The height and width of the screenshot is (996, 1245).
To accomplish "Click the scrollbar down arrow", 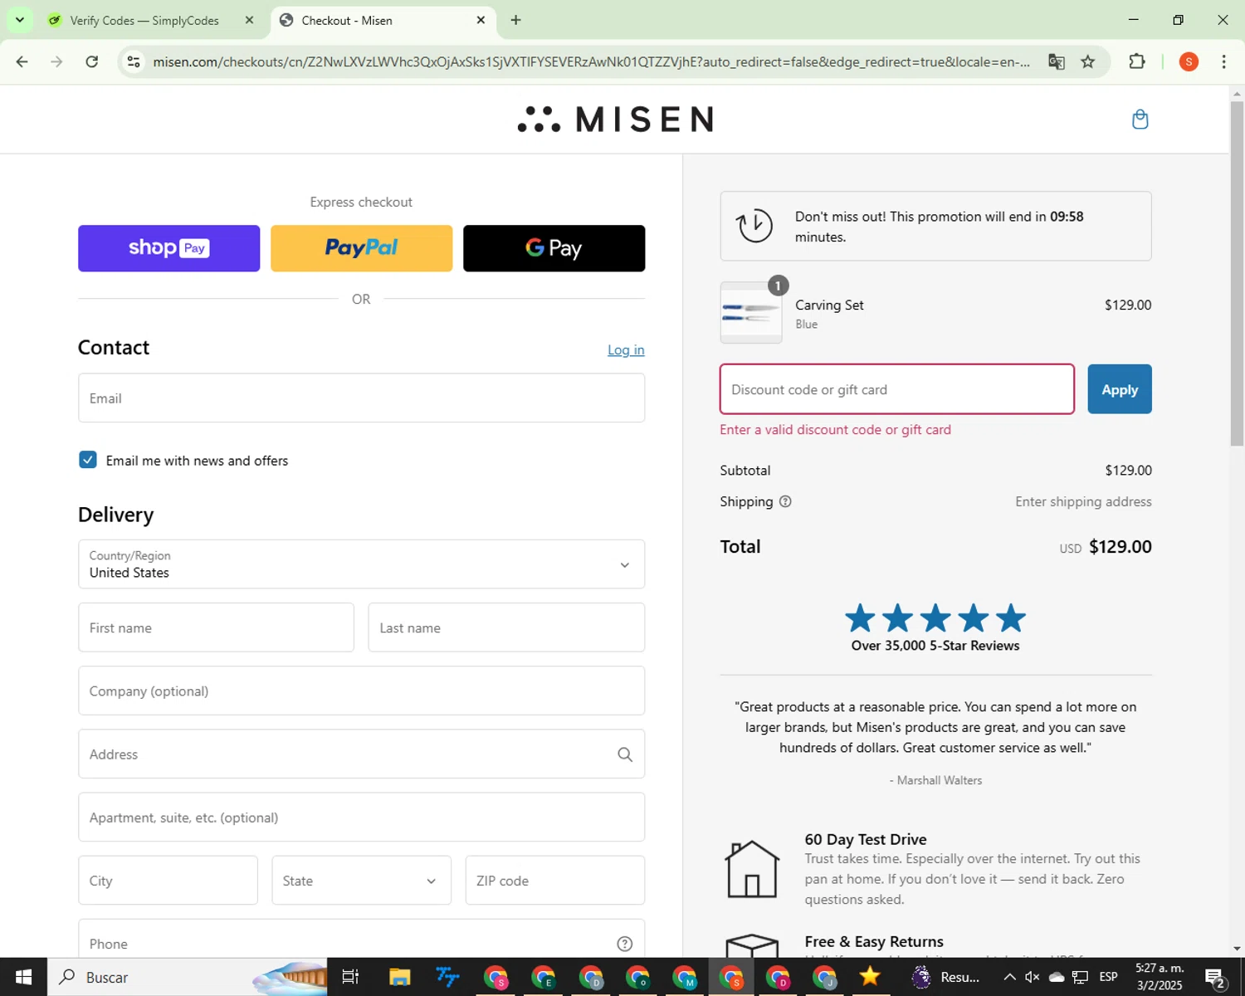I will (x=1237, y=948).
